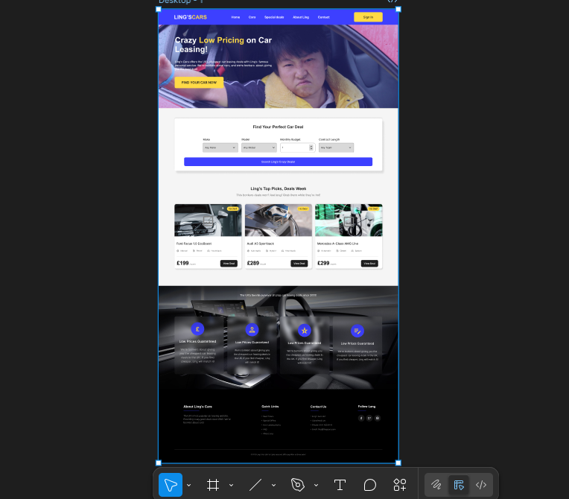Click the pound sign feature icon
Viewport: 569px width, 499px height.
tap(197, 329)
